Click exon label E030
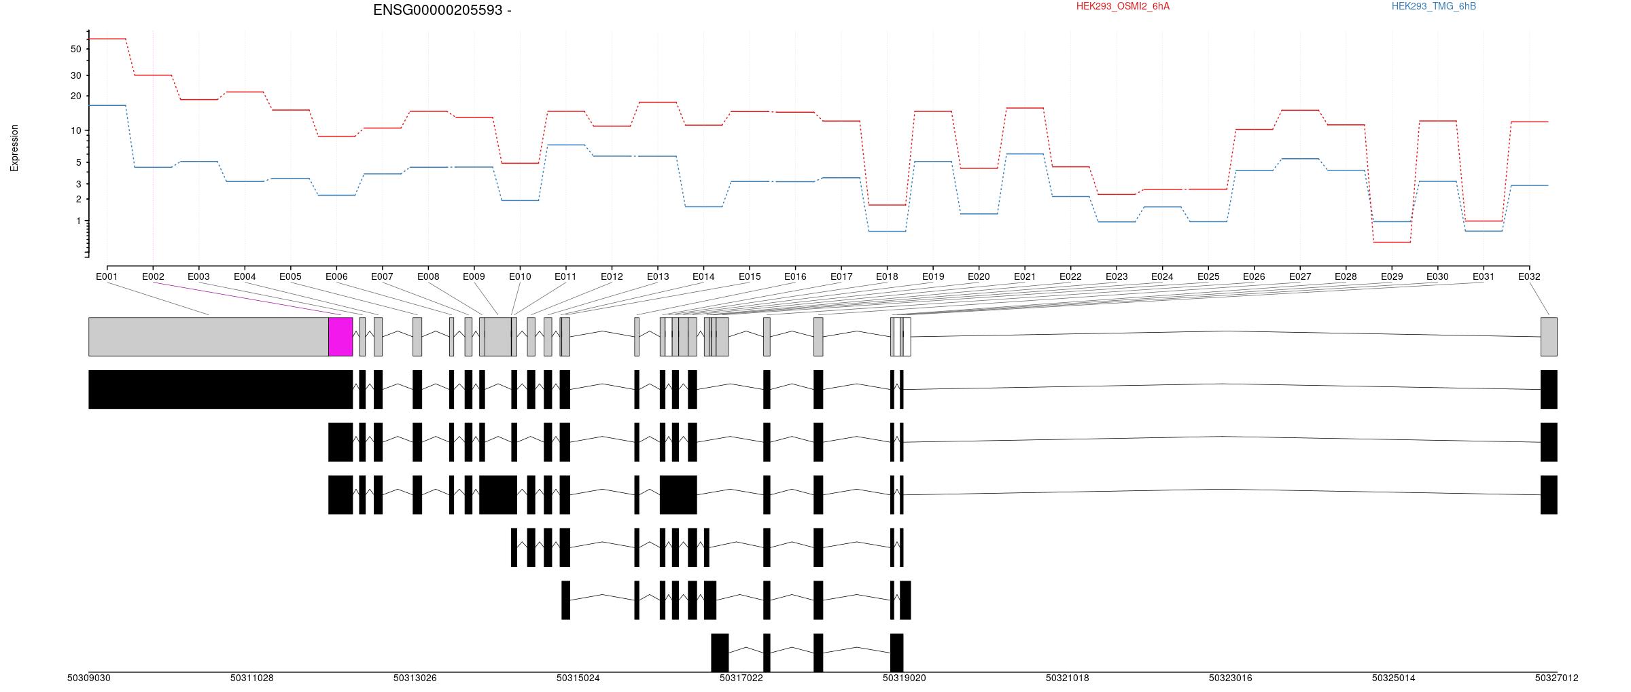 (1437, 276)
